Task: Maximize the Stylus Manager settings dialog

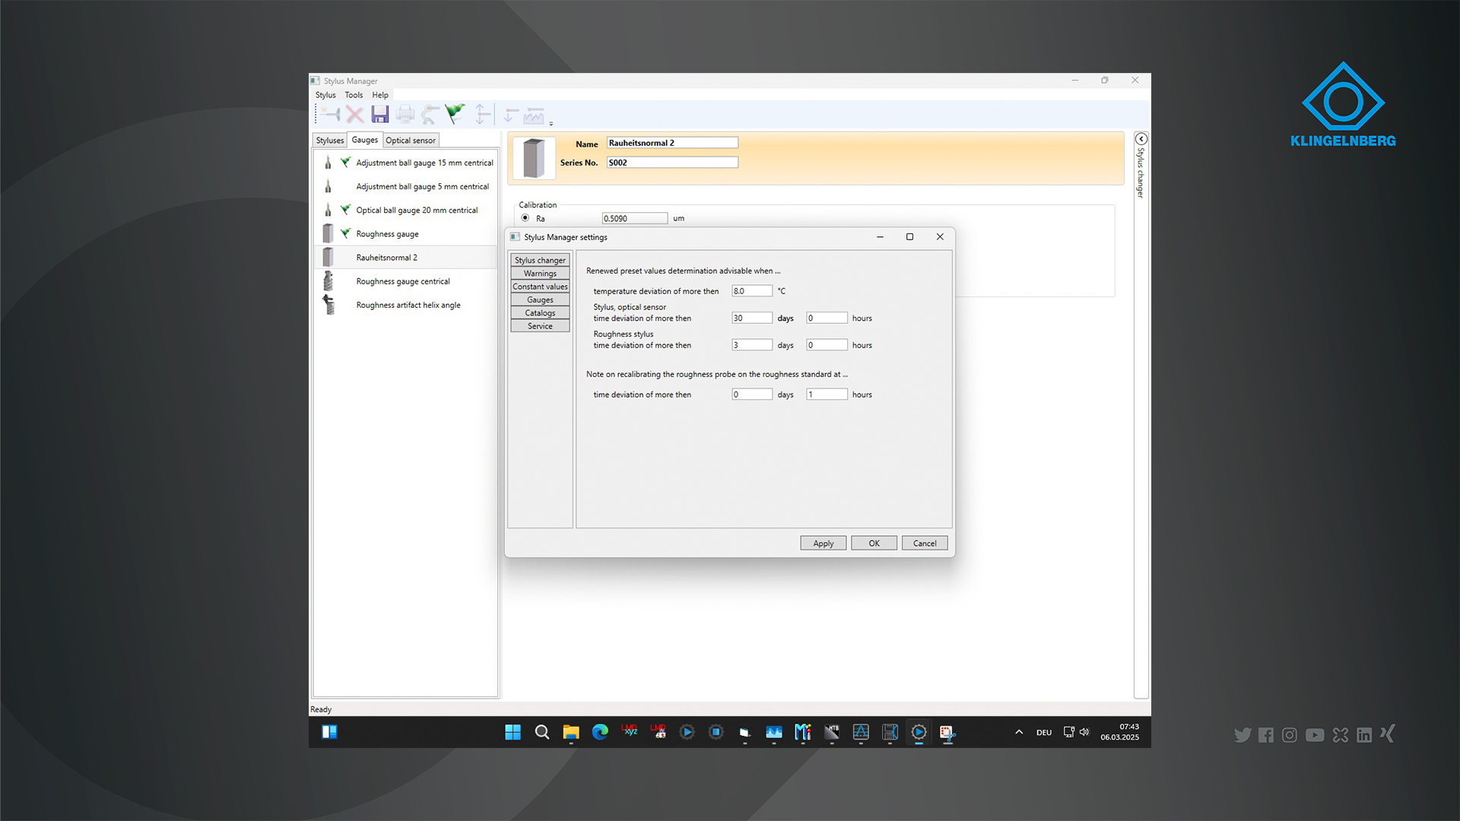Action: (909, 237)
